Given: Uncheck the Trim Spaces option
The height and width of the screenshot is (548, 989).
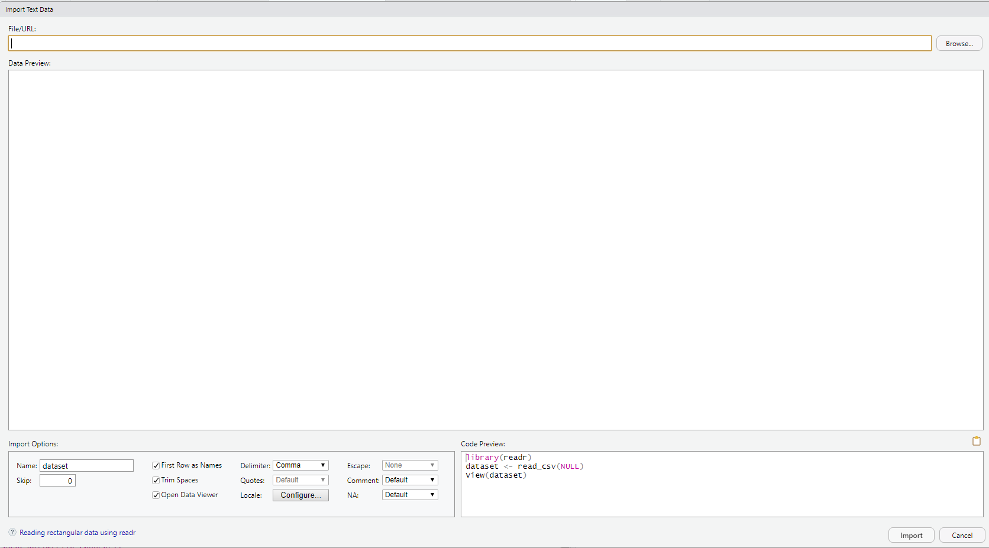Looking at the screenshot, I should [156, 481].
